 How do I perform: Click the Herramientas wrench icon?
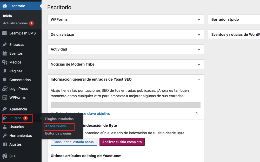point(5,136)
